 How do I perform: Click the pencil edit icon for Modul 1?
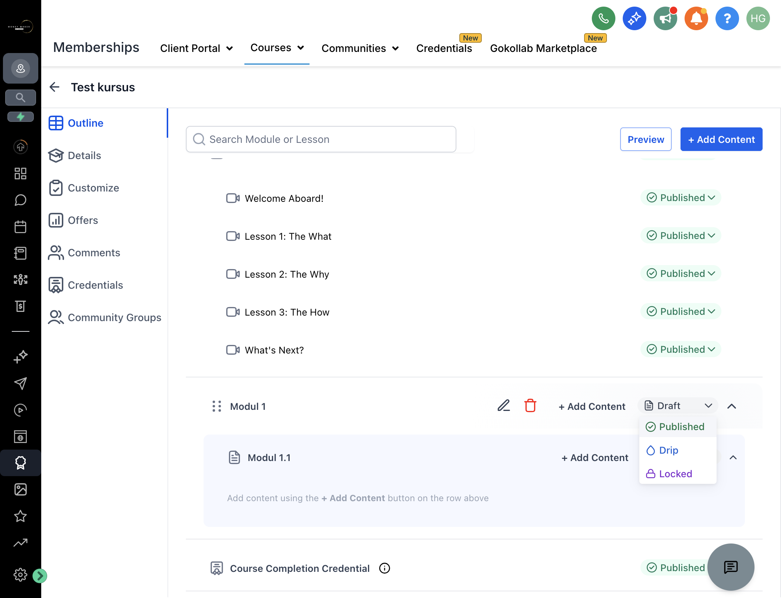click(503, 406)
